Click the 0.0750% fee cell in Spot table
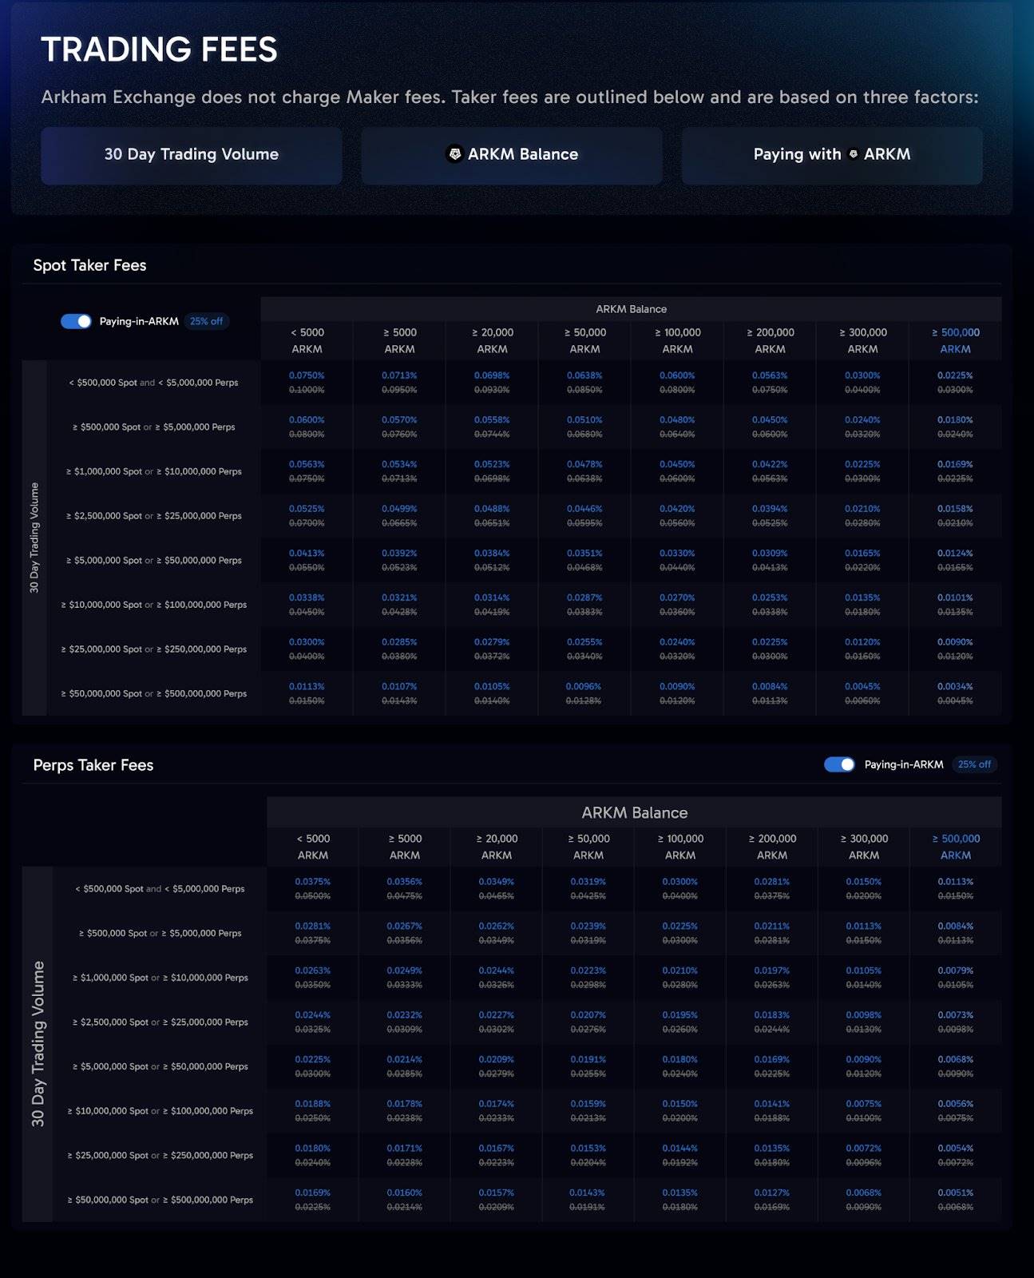The image size is (1034, 1278). click(307, 375)
